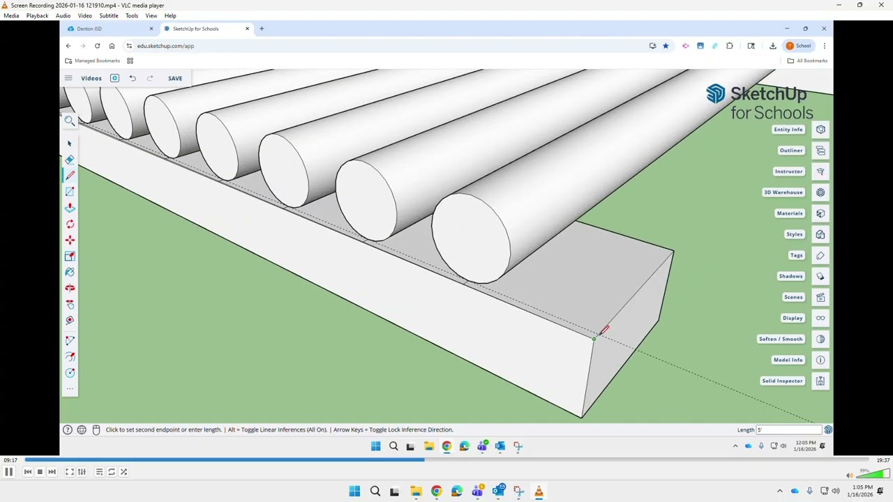
Task: Select the Line pencil tool
Action: [x=70, y=176]
